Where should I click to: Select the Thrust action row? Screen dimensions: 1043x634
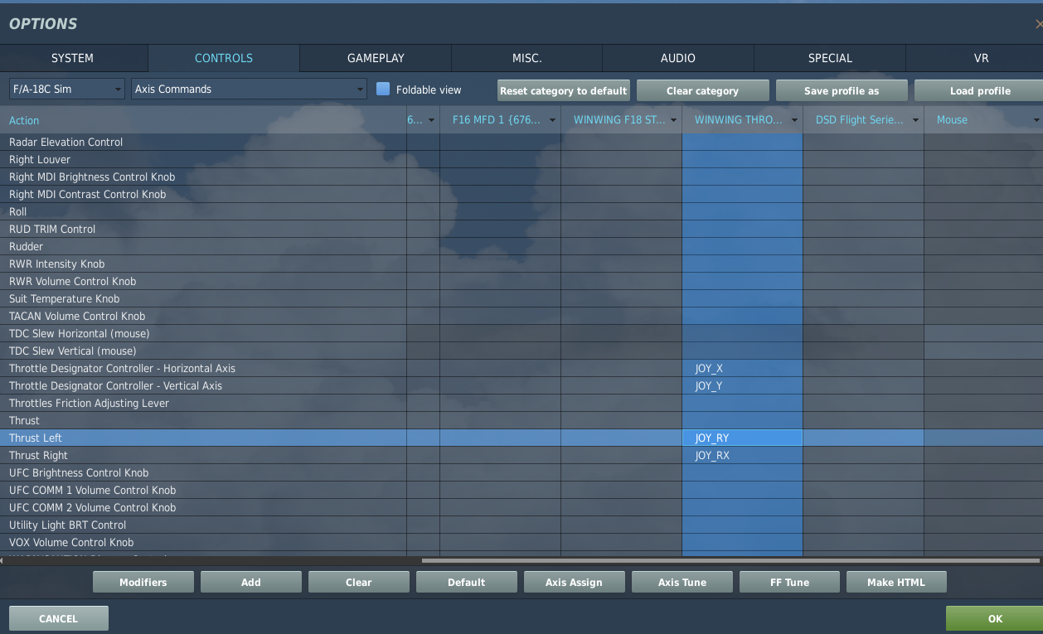coord(521,420)
